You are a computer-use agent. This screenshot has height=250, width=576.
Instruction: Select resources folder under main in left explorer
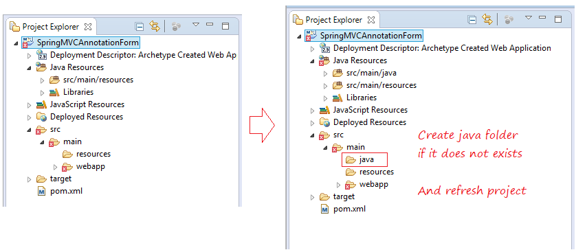93,154
